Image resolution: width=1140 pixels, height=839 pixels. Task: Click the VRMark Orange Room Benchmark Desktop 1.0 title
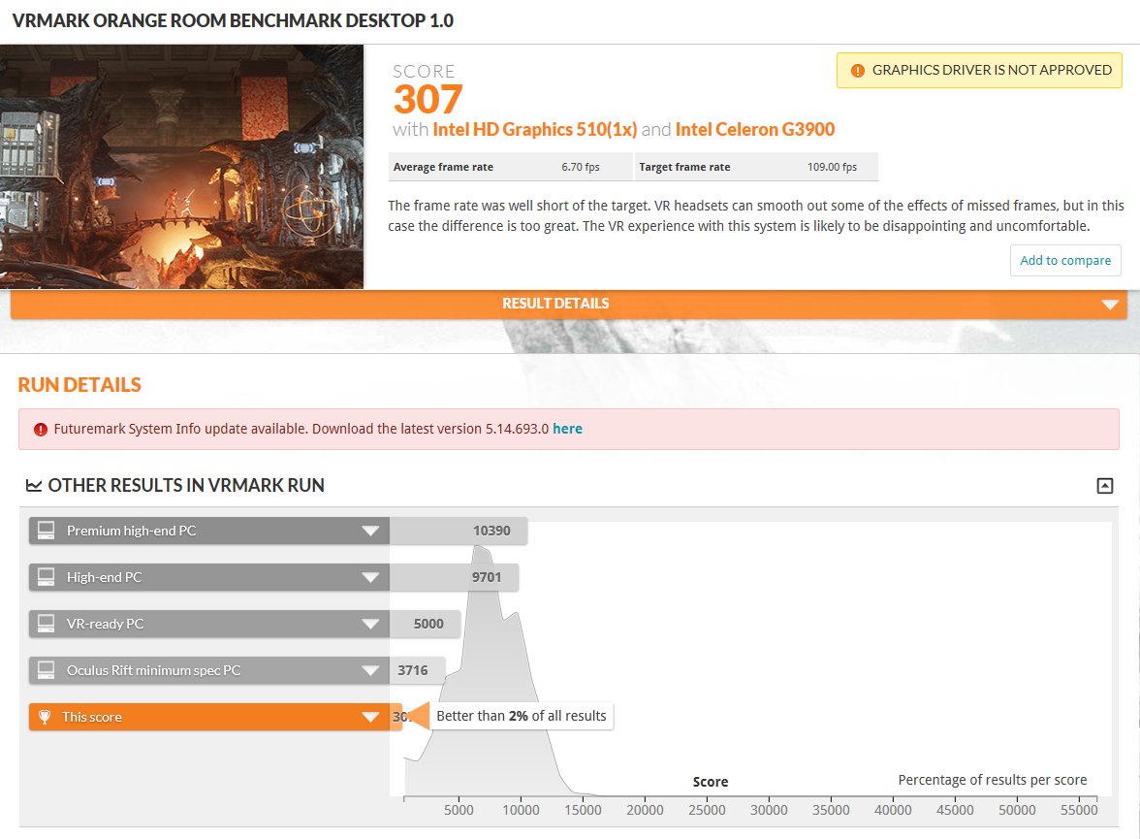tap(233, 20)
